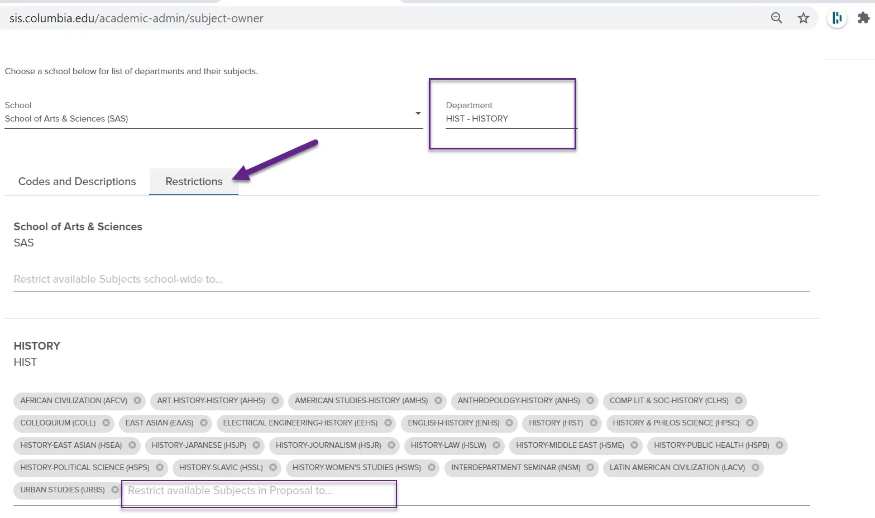Screen dimensions: 875x518
Task: Focus the Restrict Subjects school-wide field
Action: click(x=412, y=279)
